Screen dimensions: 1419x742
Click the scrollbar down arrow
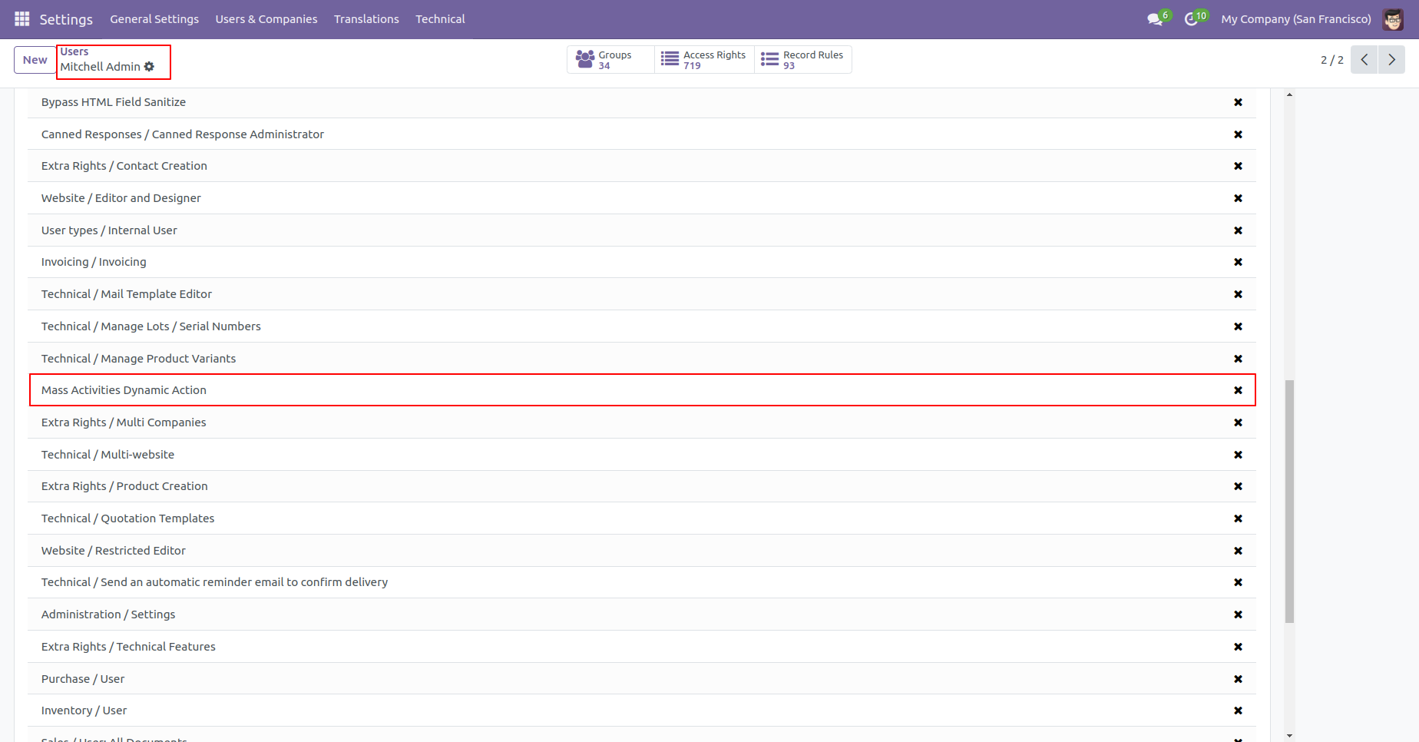[x=1289, y=736]
